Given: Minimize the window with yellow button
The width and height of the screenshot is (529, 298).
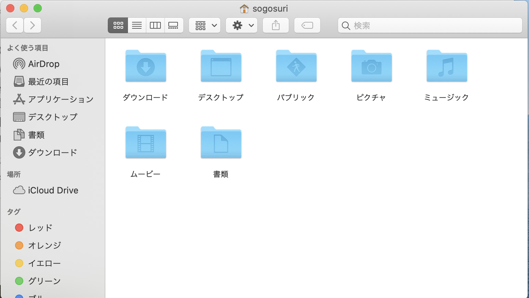Looking at the screenshot, I should pos(24,8).
